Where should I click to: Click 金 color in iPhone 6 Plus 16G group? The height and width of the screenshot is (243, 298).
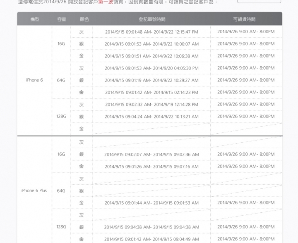pos(82,166)
